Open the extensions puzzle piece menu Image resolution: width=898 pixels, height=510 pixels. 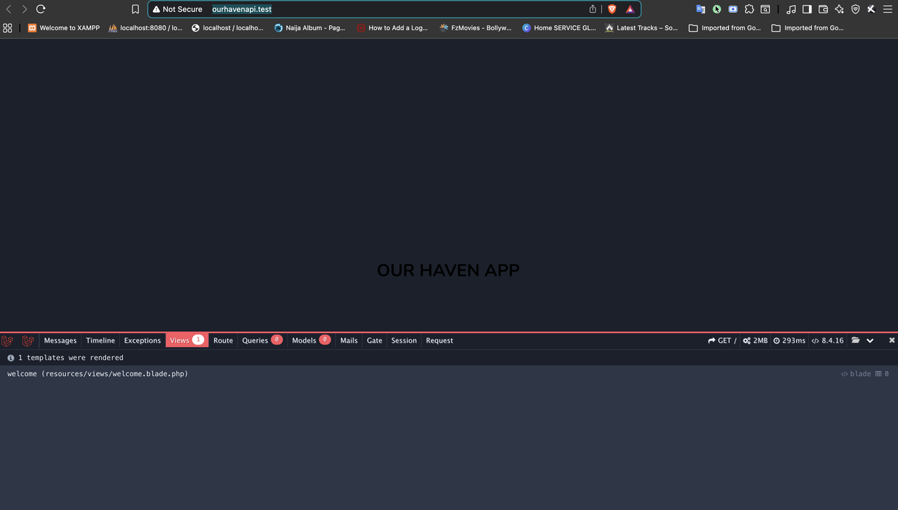(749, 9)
